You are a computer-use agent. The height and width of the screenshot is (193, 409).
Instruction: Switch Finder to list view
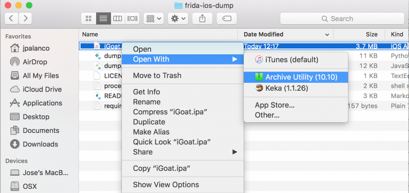tap(103, 18)
